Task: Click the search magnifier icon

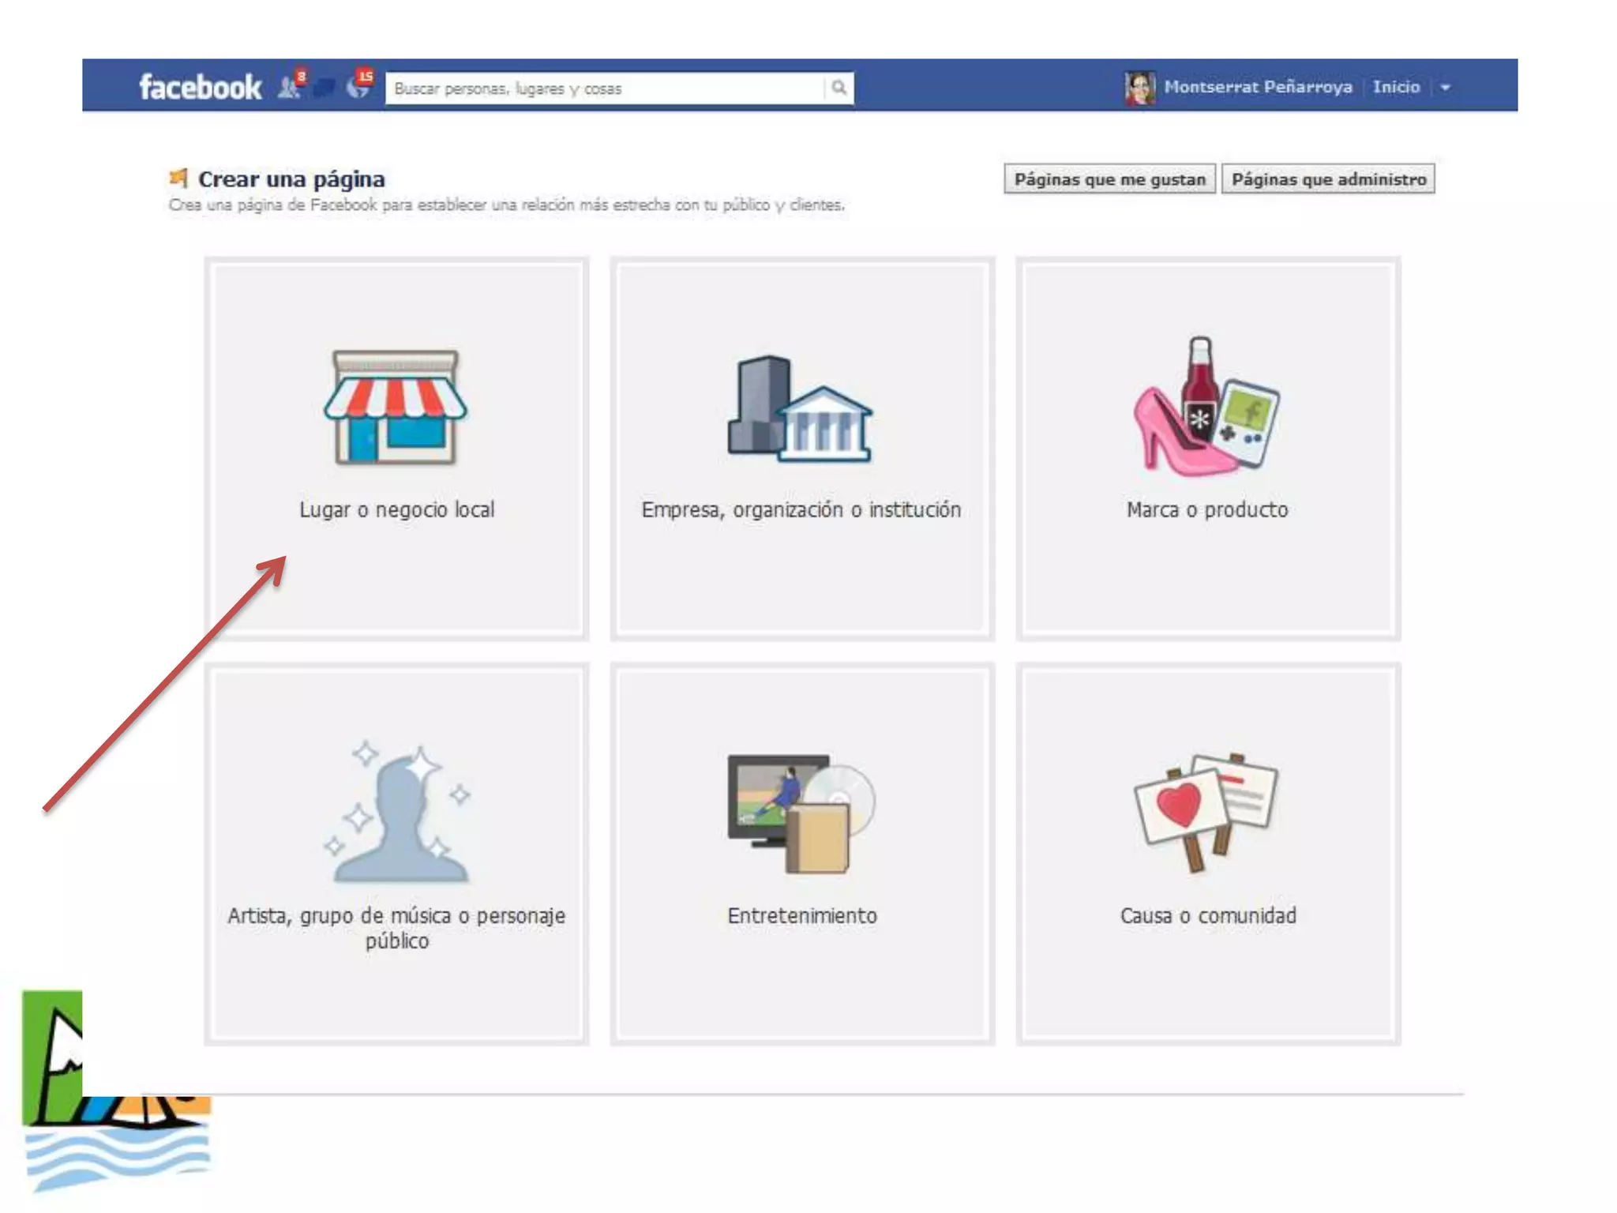Action: (839, 88)
